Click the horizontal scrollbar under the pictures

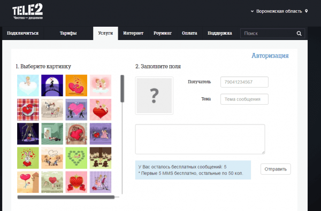point(66,197)
